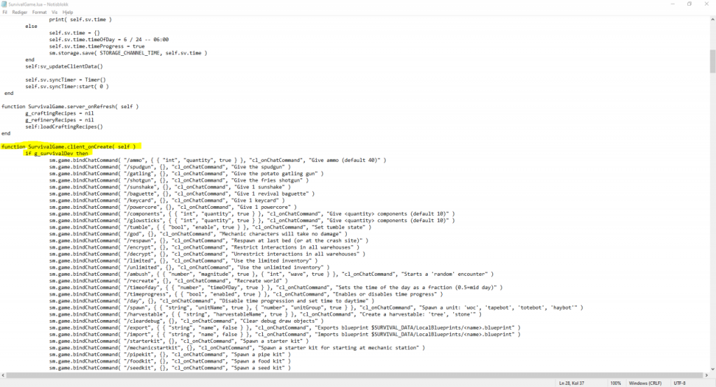Open the Fil menu
716x387 pixels.
[x=5, y=13]
